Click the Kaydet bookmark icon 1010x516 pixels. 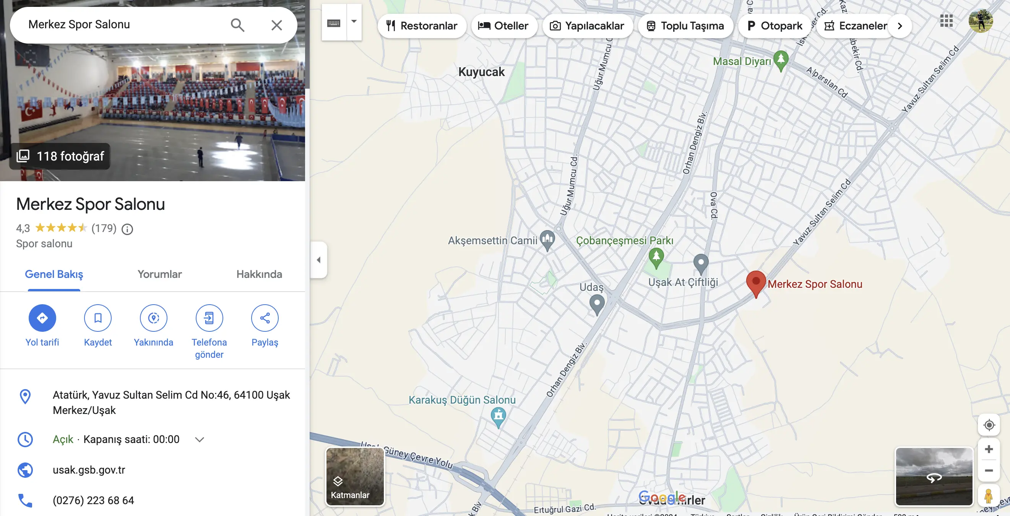[98, 318]
